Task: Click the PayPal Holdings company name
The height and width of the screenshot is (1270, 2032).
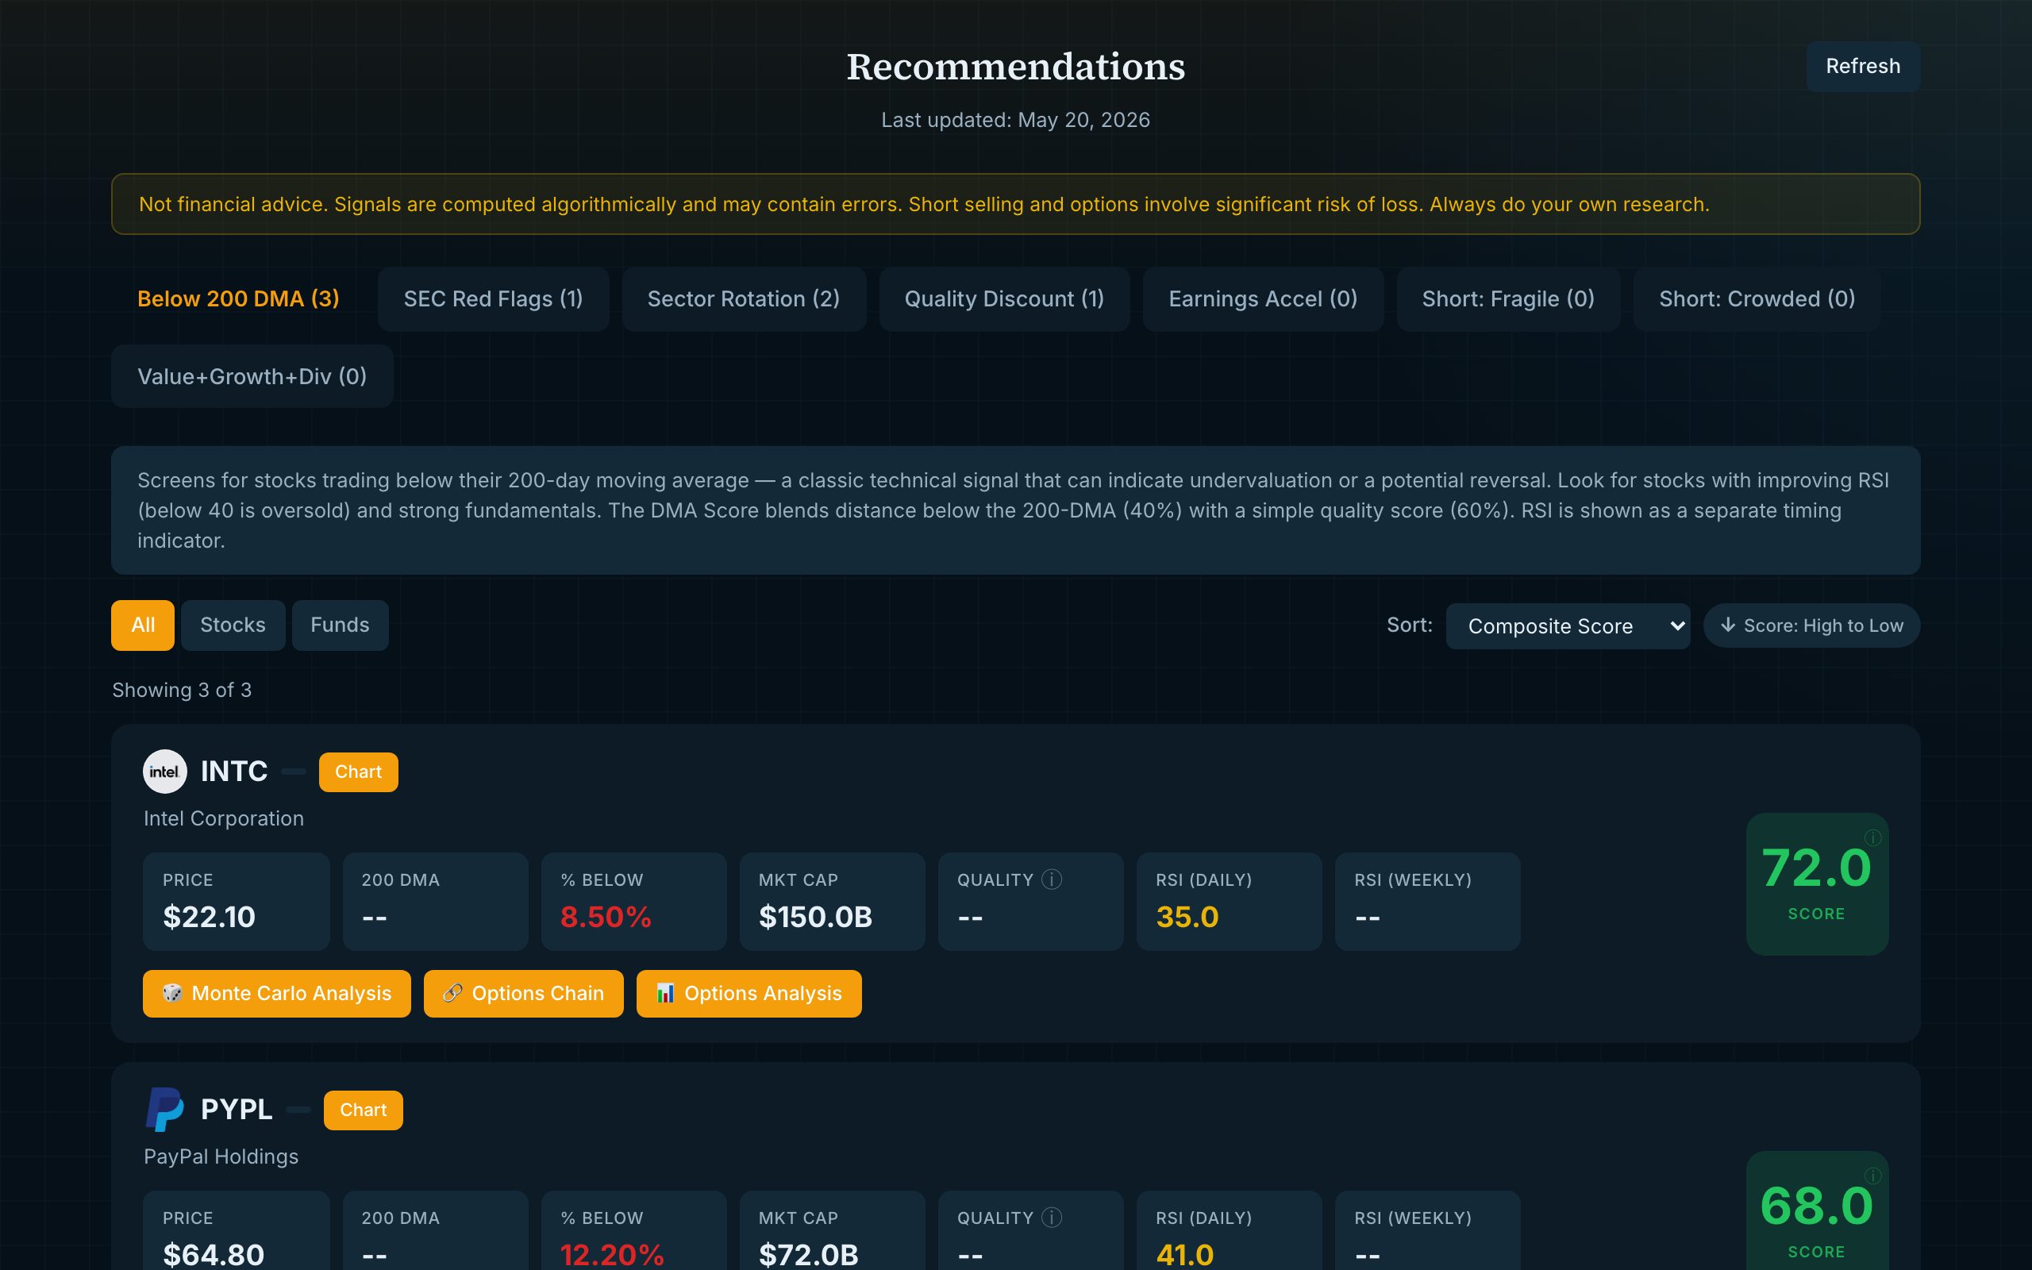Action: 221,1156
